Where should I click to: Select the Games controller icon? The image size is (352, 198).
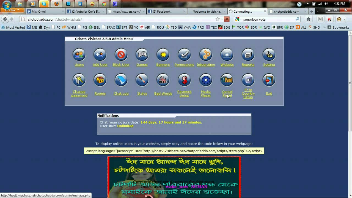(142, 54)
